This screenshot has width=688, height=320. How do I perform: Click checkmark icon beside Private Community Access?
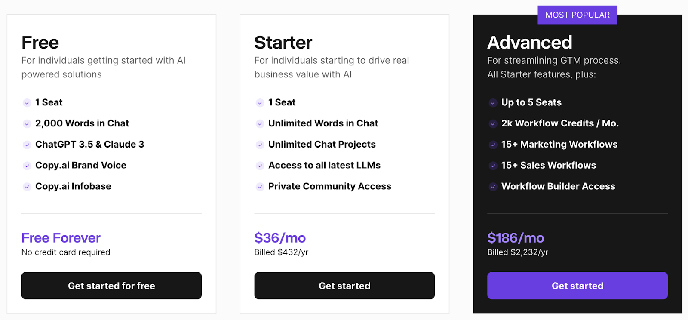tap(260, 187)
